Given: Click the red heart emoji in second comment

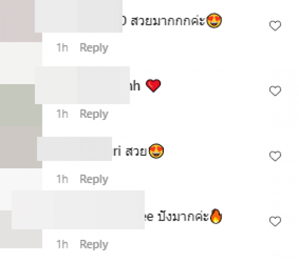Looking at the screenshot, I should coord(153,86).
